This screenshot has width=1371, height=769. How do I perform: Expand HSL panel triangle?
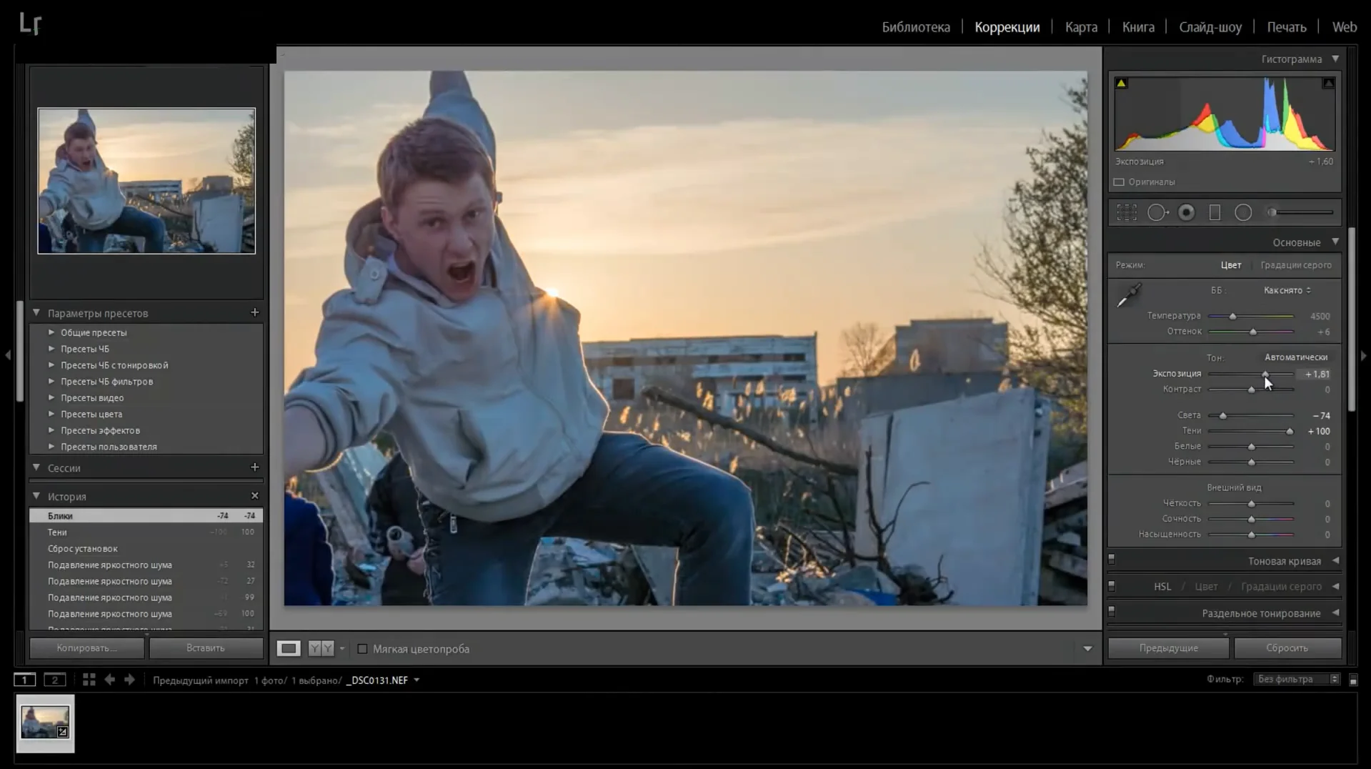(x=1335, y=586)
